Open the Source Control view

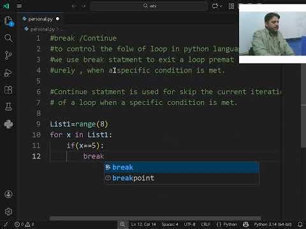coord(8,55)
